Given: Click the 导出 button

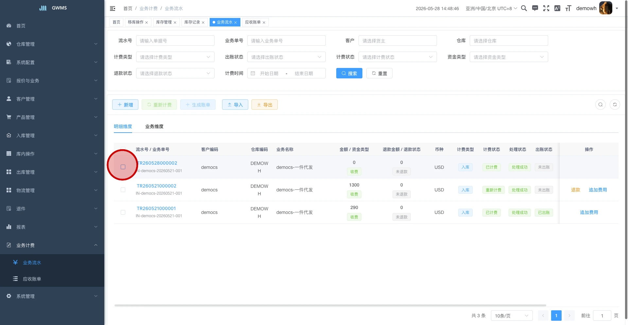Looking at the screenshot, I should 265,105.
